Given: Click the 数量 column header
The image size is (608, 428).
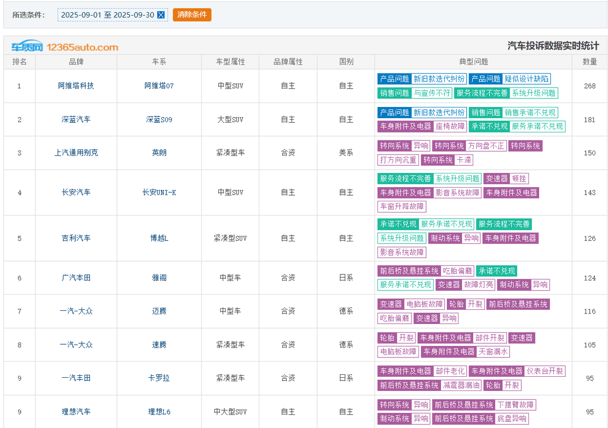Looking at the screenshot, I should [589, 62].
